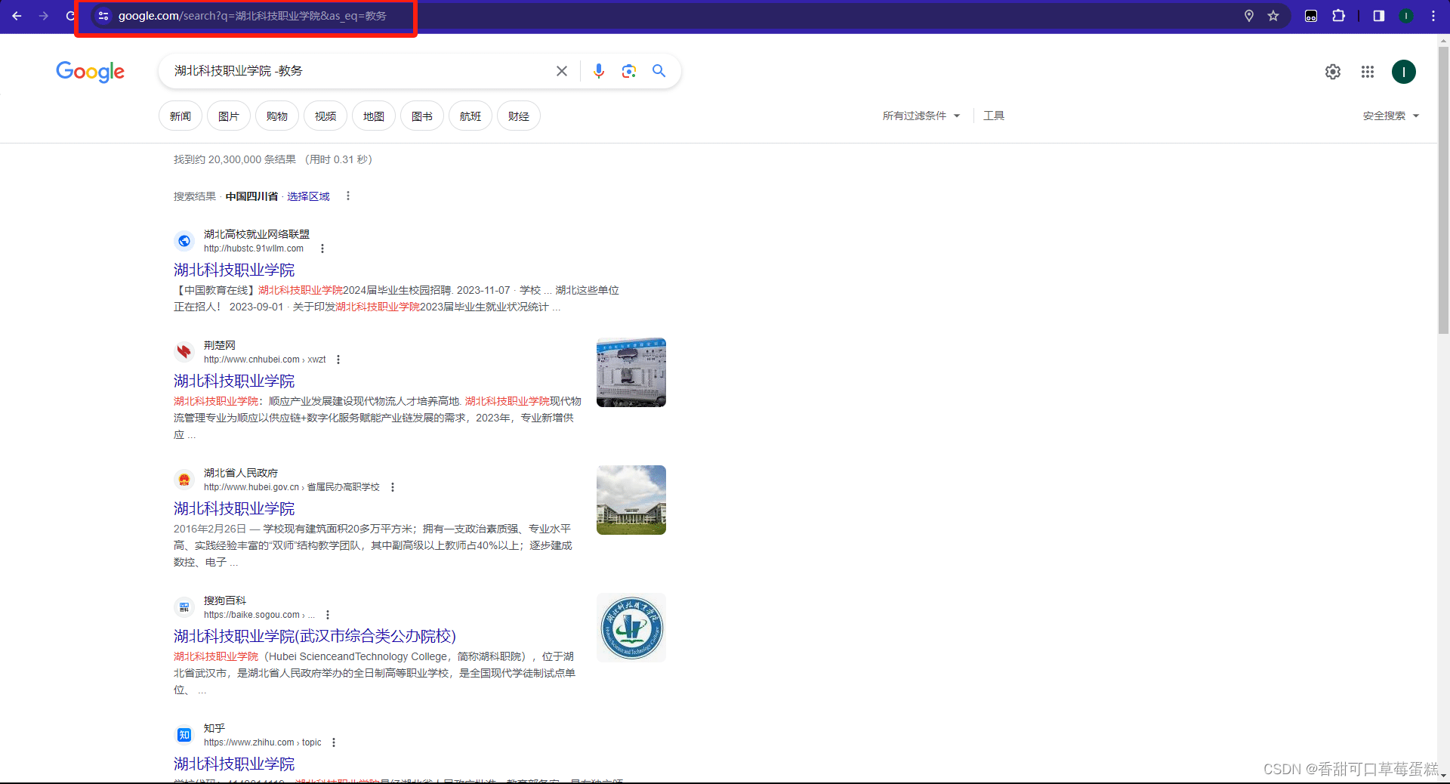
Task: Open the Chrome three-dot menu
Action: point(1433,16)
